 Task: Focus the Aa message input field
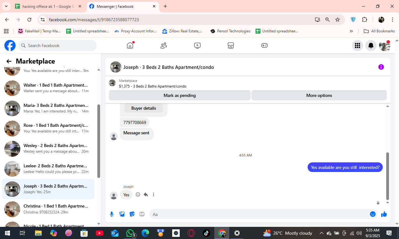[x=259, y=214]
